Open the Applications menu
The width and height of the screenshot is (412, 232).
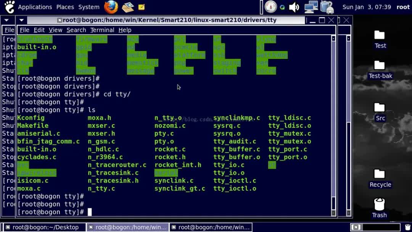tap(35, 6)
